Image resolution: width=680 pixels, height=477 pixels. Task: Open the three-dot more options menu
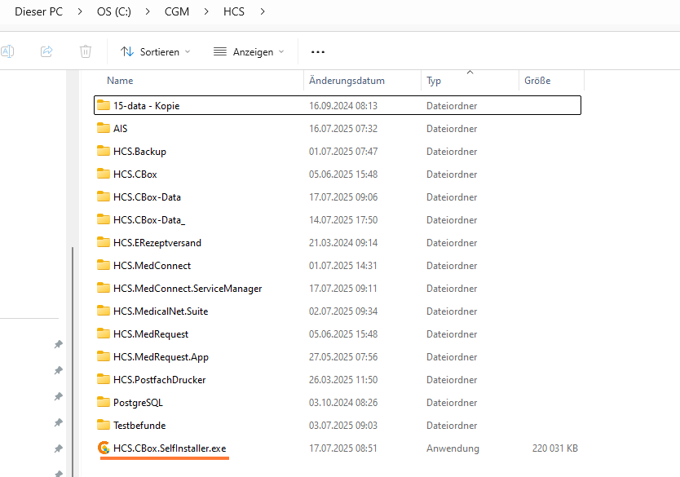(x=318, y=52)
